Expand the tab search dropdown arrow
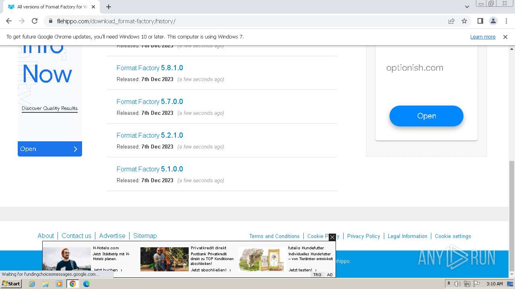The image size is (515, 289). [x=467, y=7]
